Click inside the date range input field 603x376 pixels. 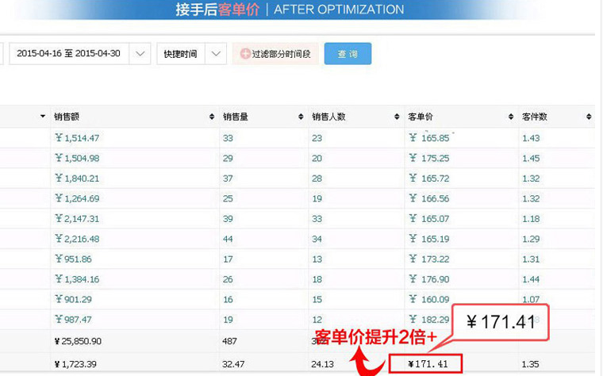(68, 54)
